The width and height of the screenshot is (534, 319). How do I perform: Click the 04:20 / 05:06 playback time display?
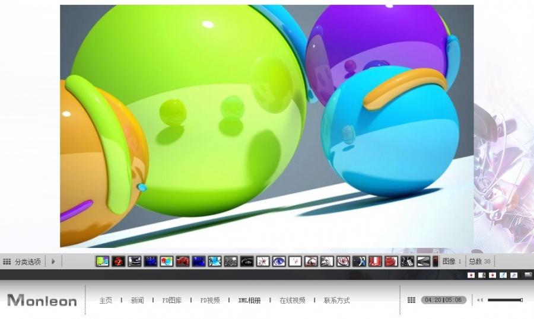click(x=443, y=300)
